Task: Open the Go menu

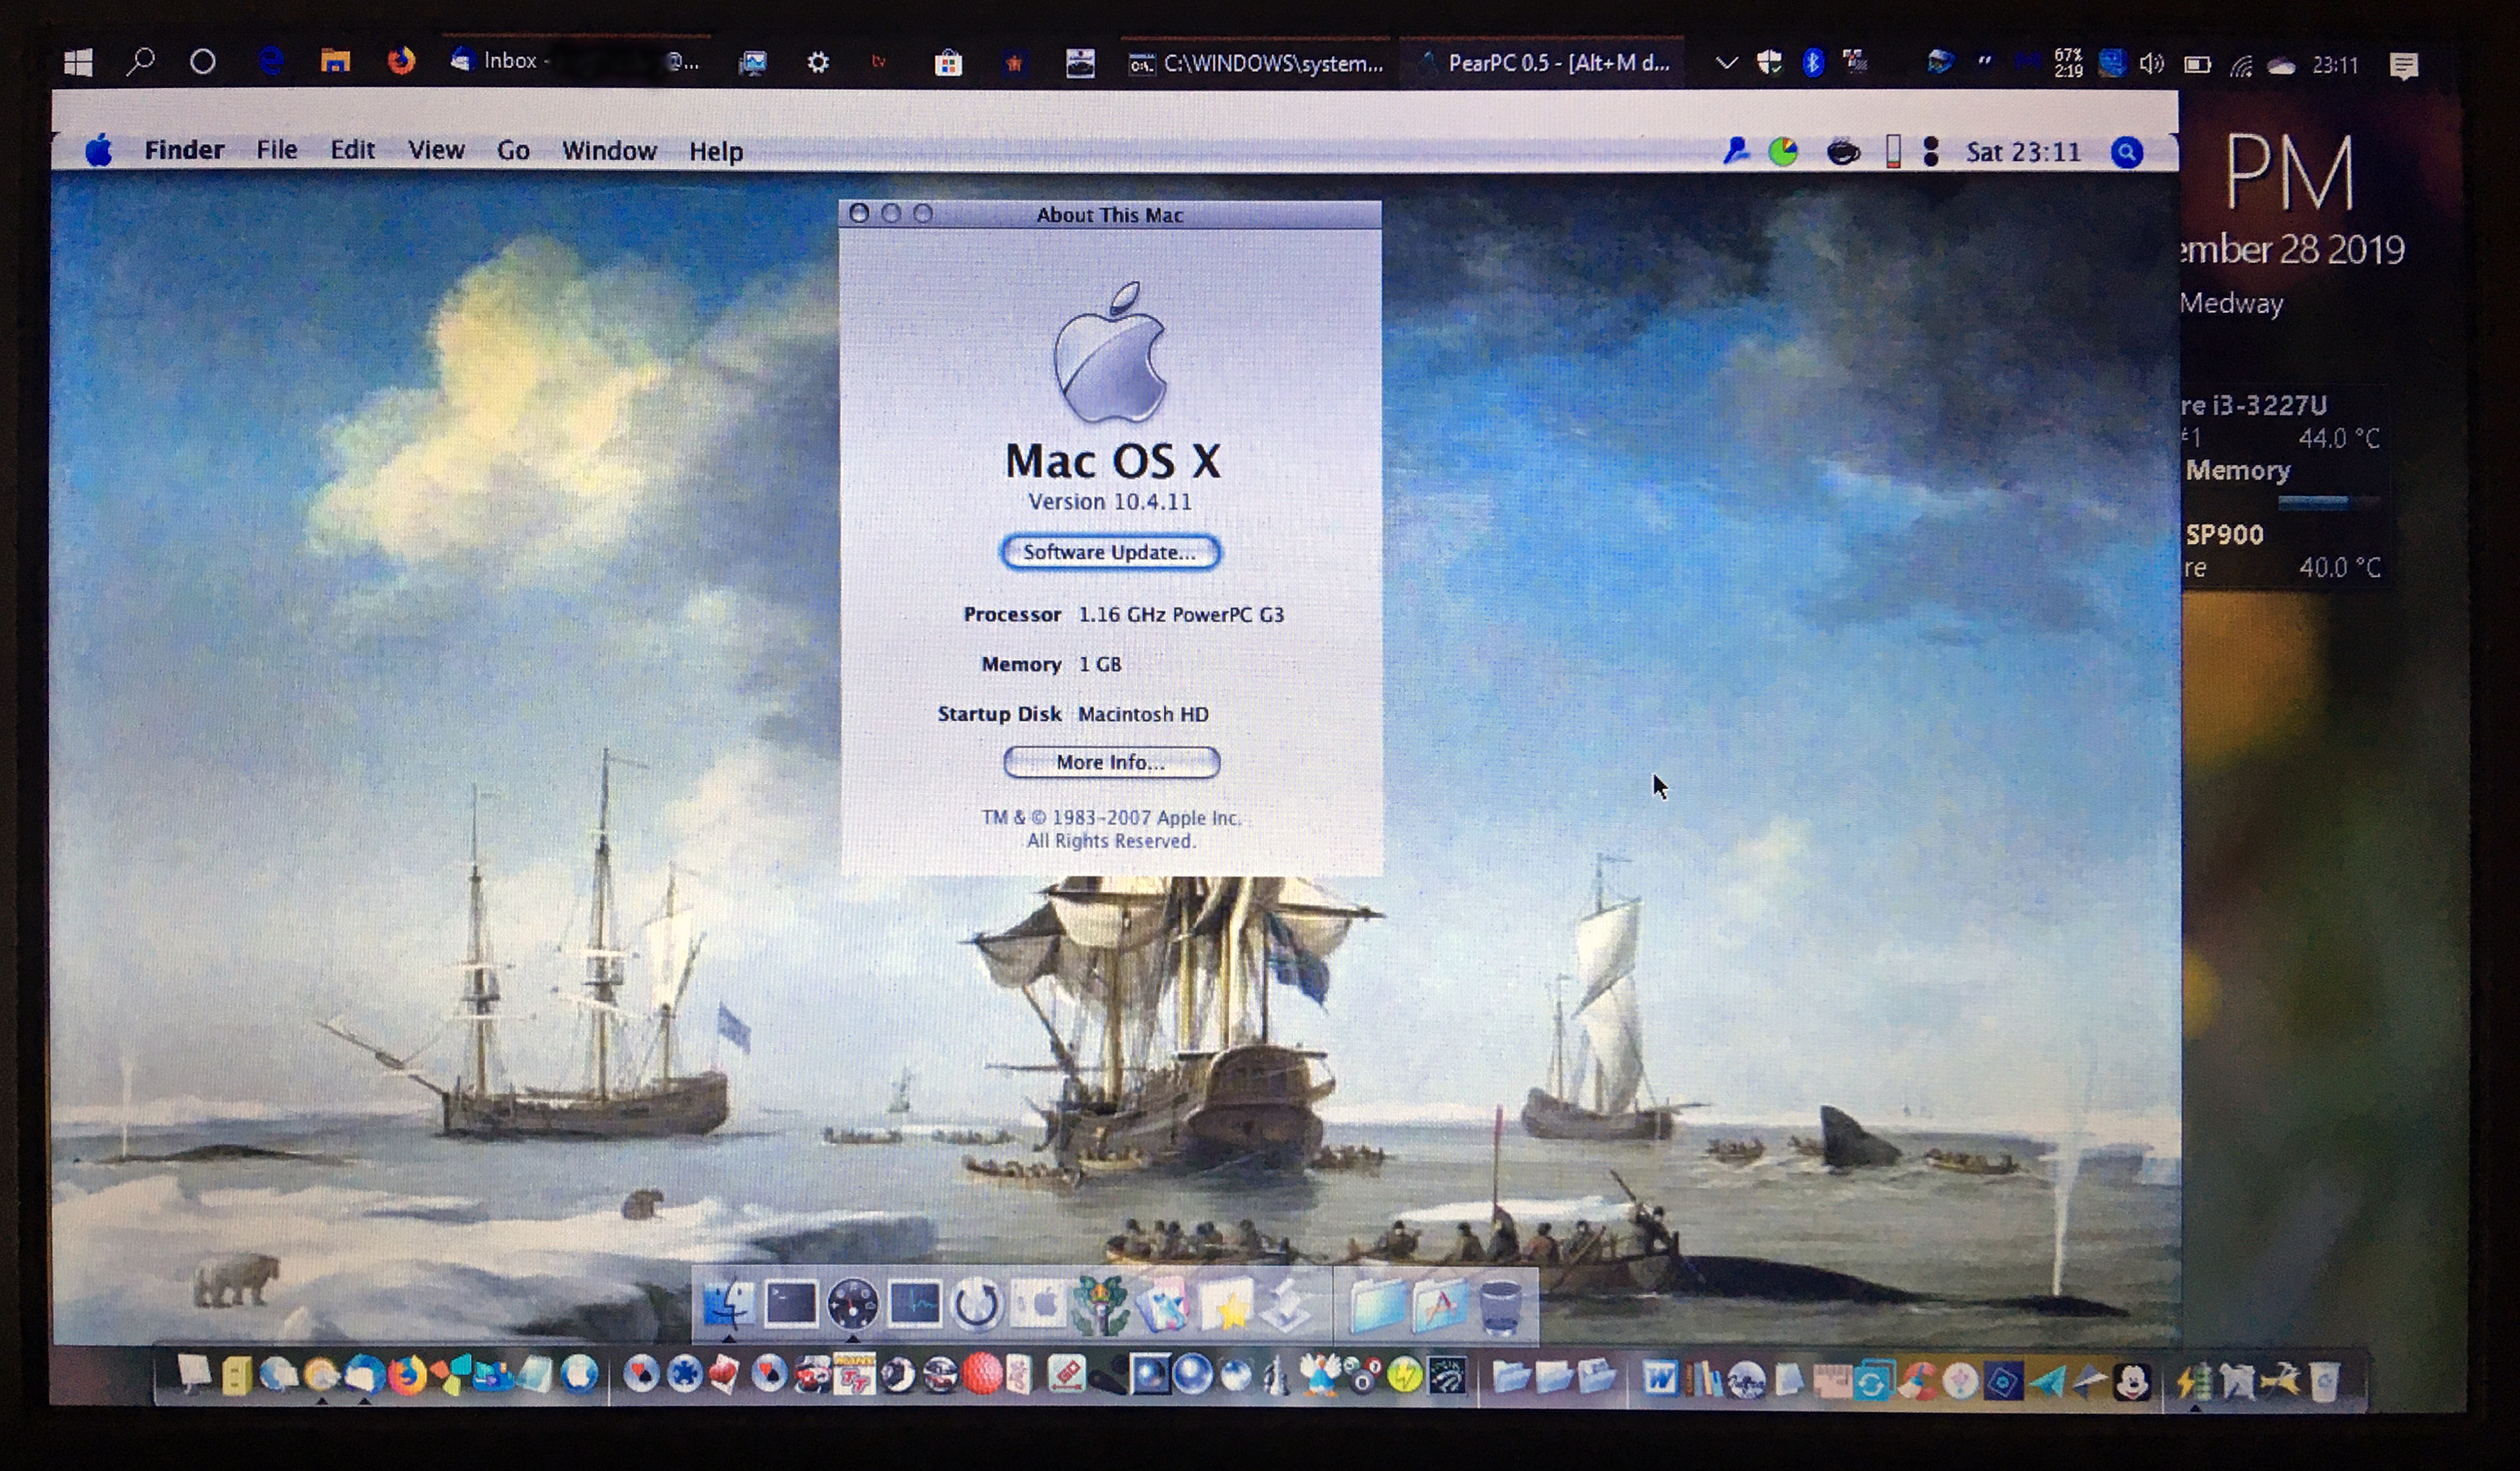Action: (513, 150)
